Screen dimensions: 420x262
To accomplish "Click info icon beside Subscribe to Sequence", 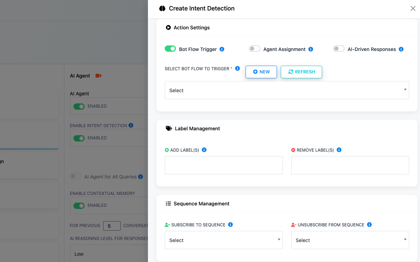I will 230,225.
